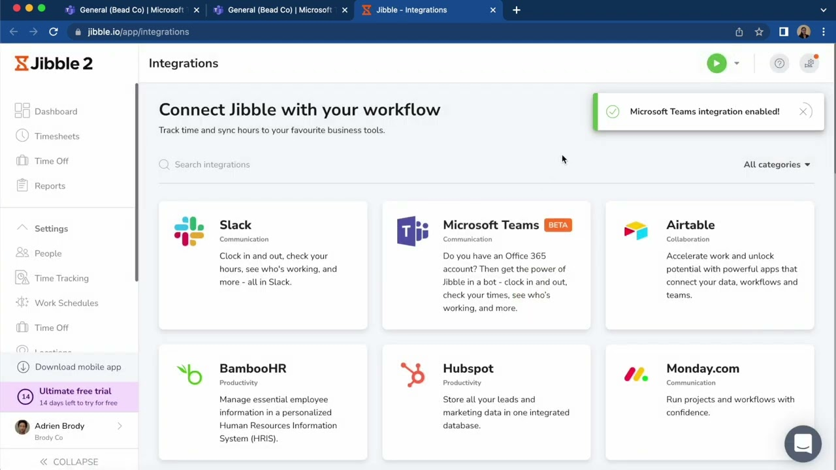The height and width of the screenshot is (470, 836).
Task: Click the Slack integration icon
Action: click(189, 231)
